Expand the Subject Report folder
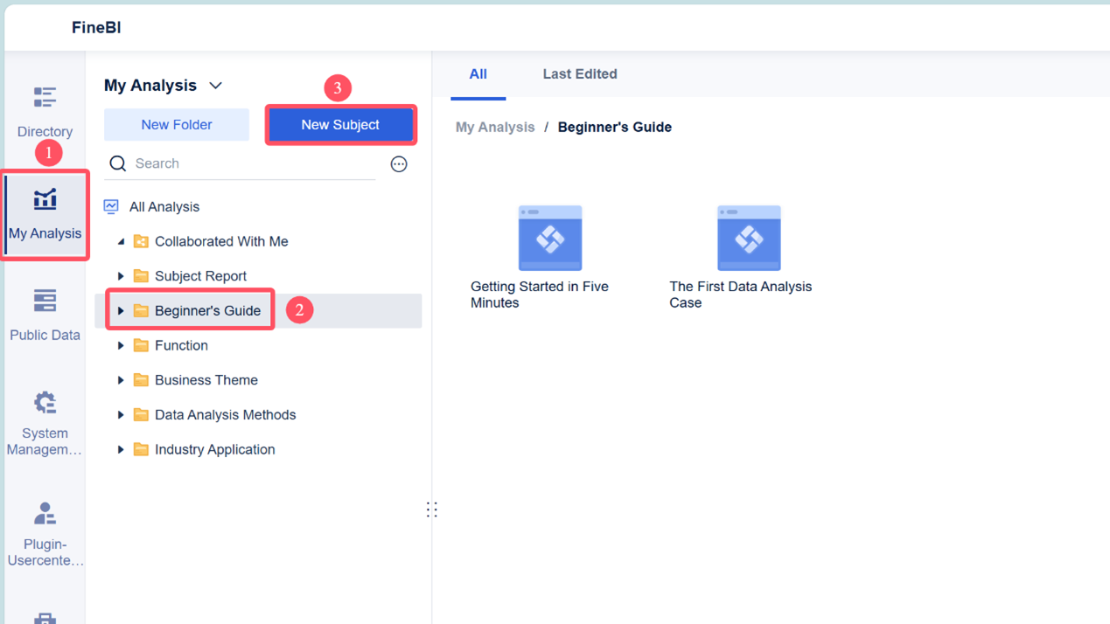The height and width of the screenshot is (624, 1110). [121, 276]
